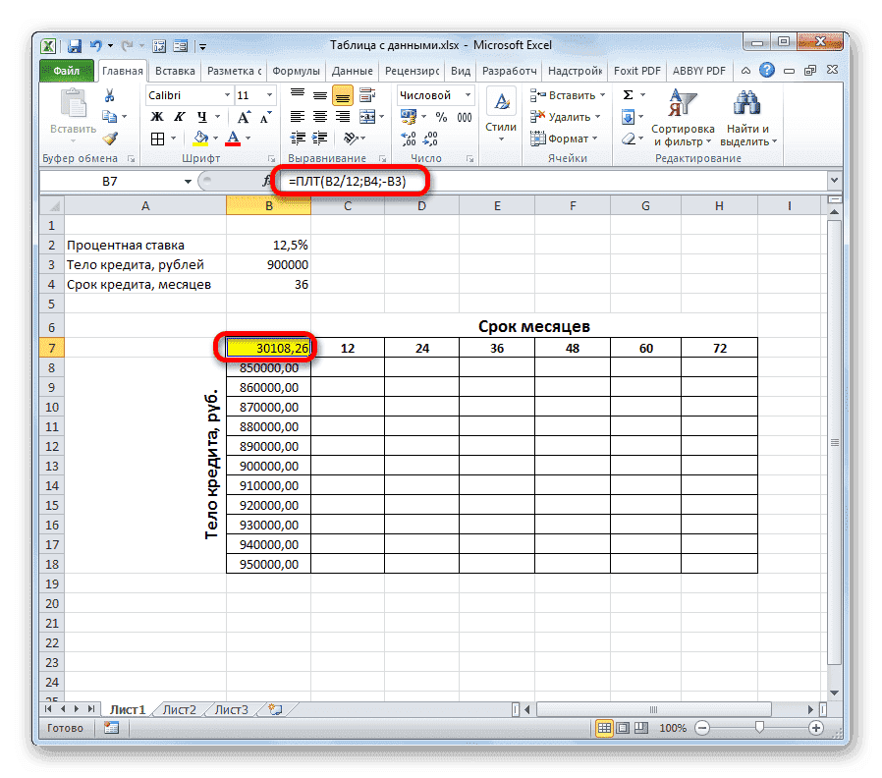
Task: Apply bold formatting with the Ж icon
Action: [x=155, y=116]
